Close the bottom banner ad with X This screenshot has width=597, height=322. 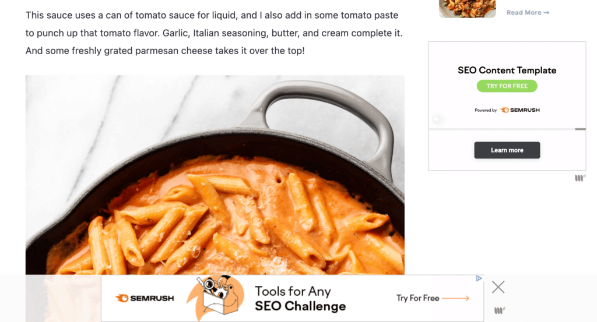coord(498,287)
